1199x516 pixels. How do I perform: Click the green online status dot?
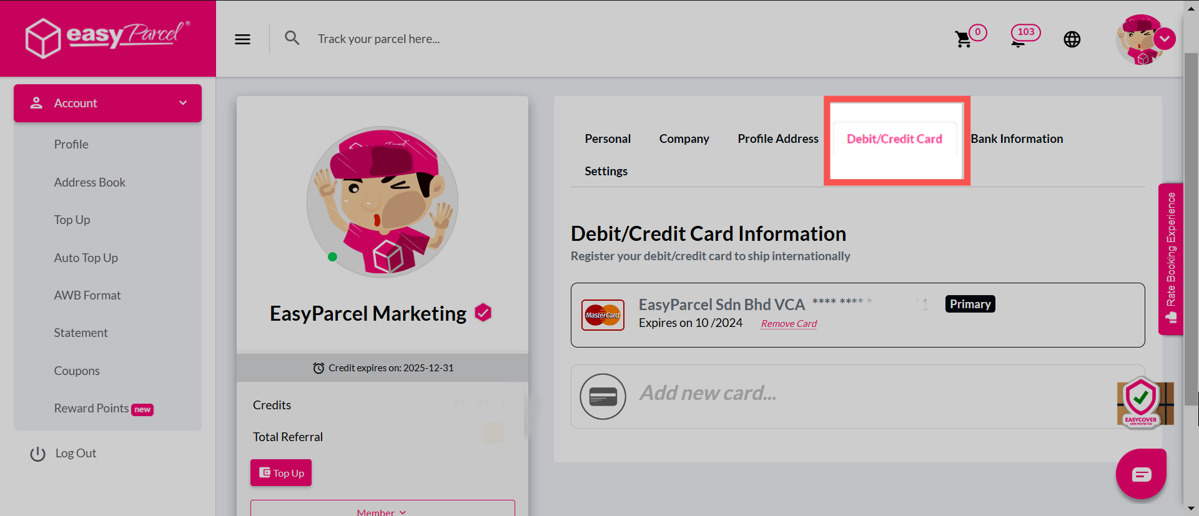[332, 256]
